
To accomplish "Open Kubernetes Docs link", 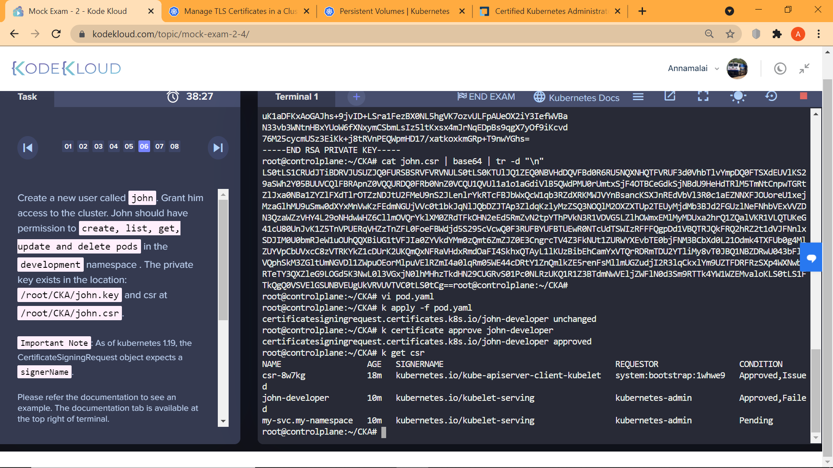I will [x=577, y=97].
